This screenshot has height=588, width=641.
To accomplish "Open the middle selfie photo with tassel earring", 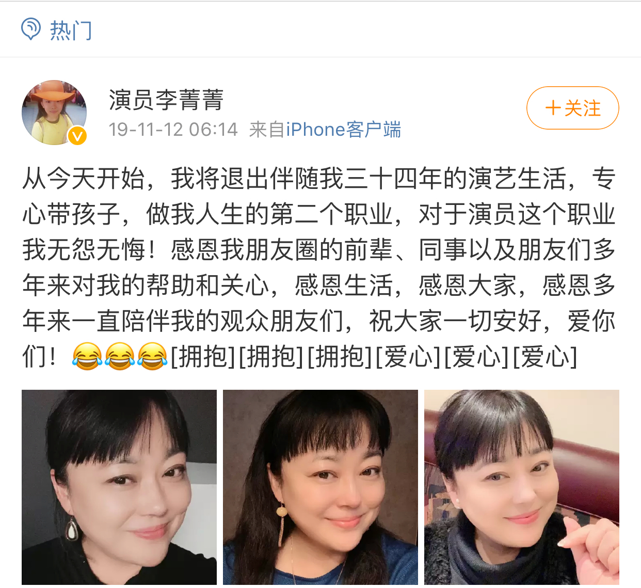I will [320, 487].
